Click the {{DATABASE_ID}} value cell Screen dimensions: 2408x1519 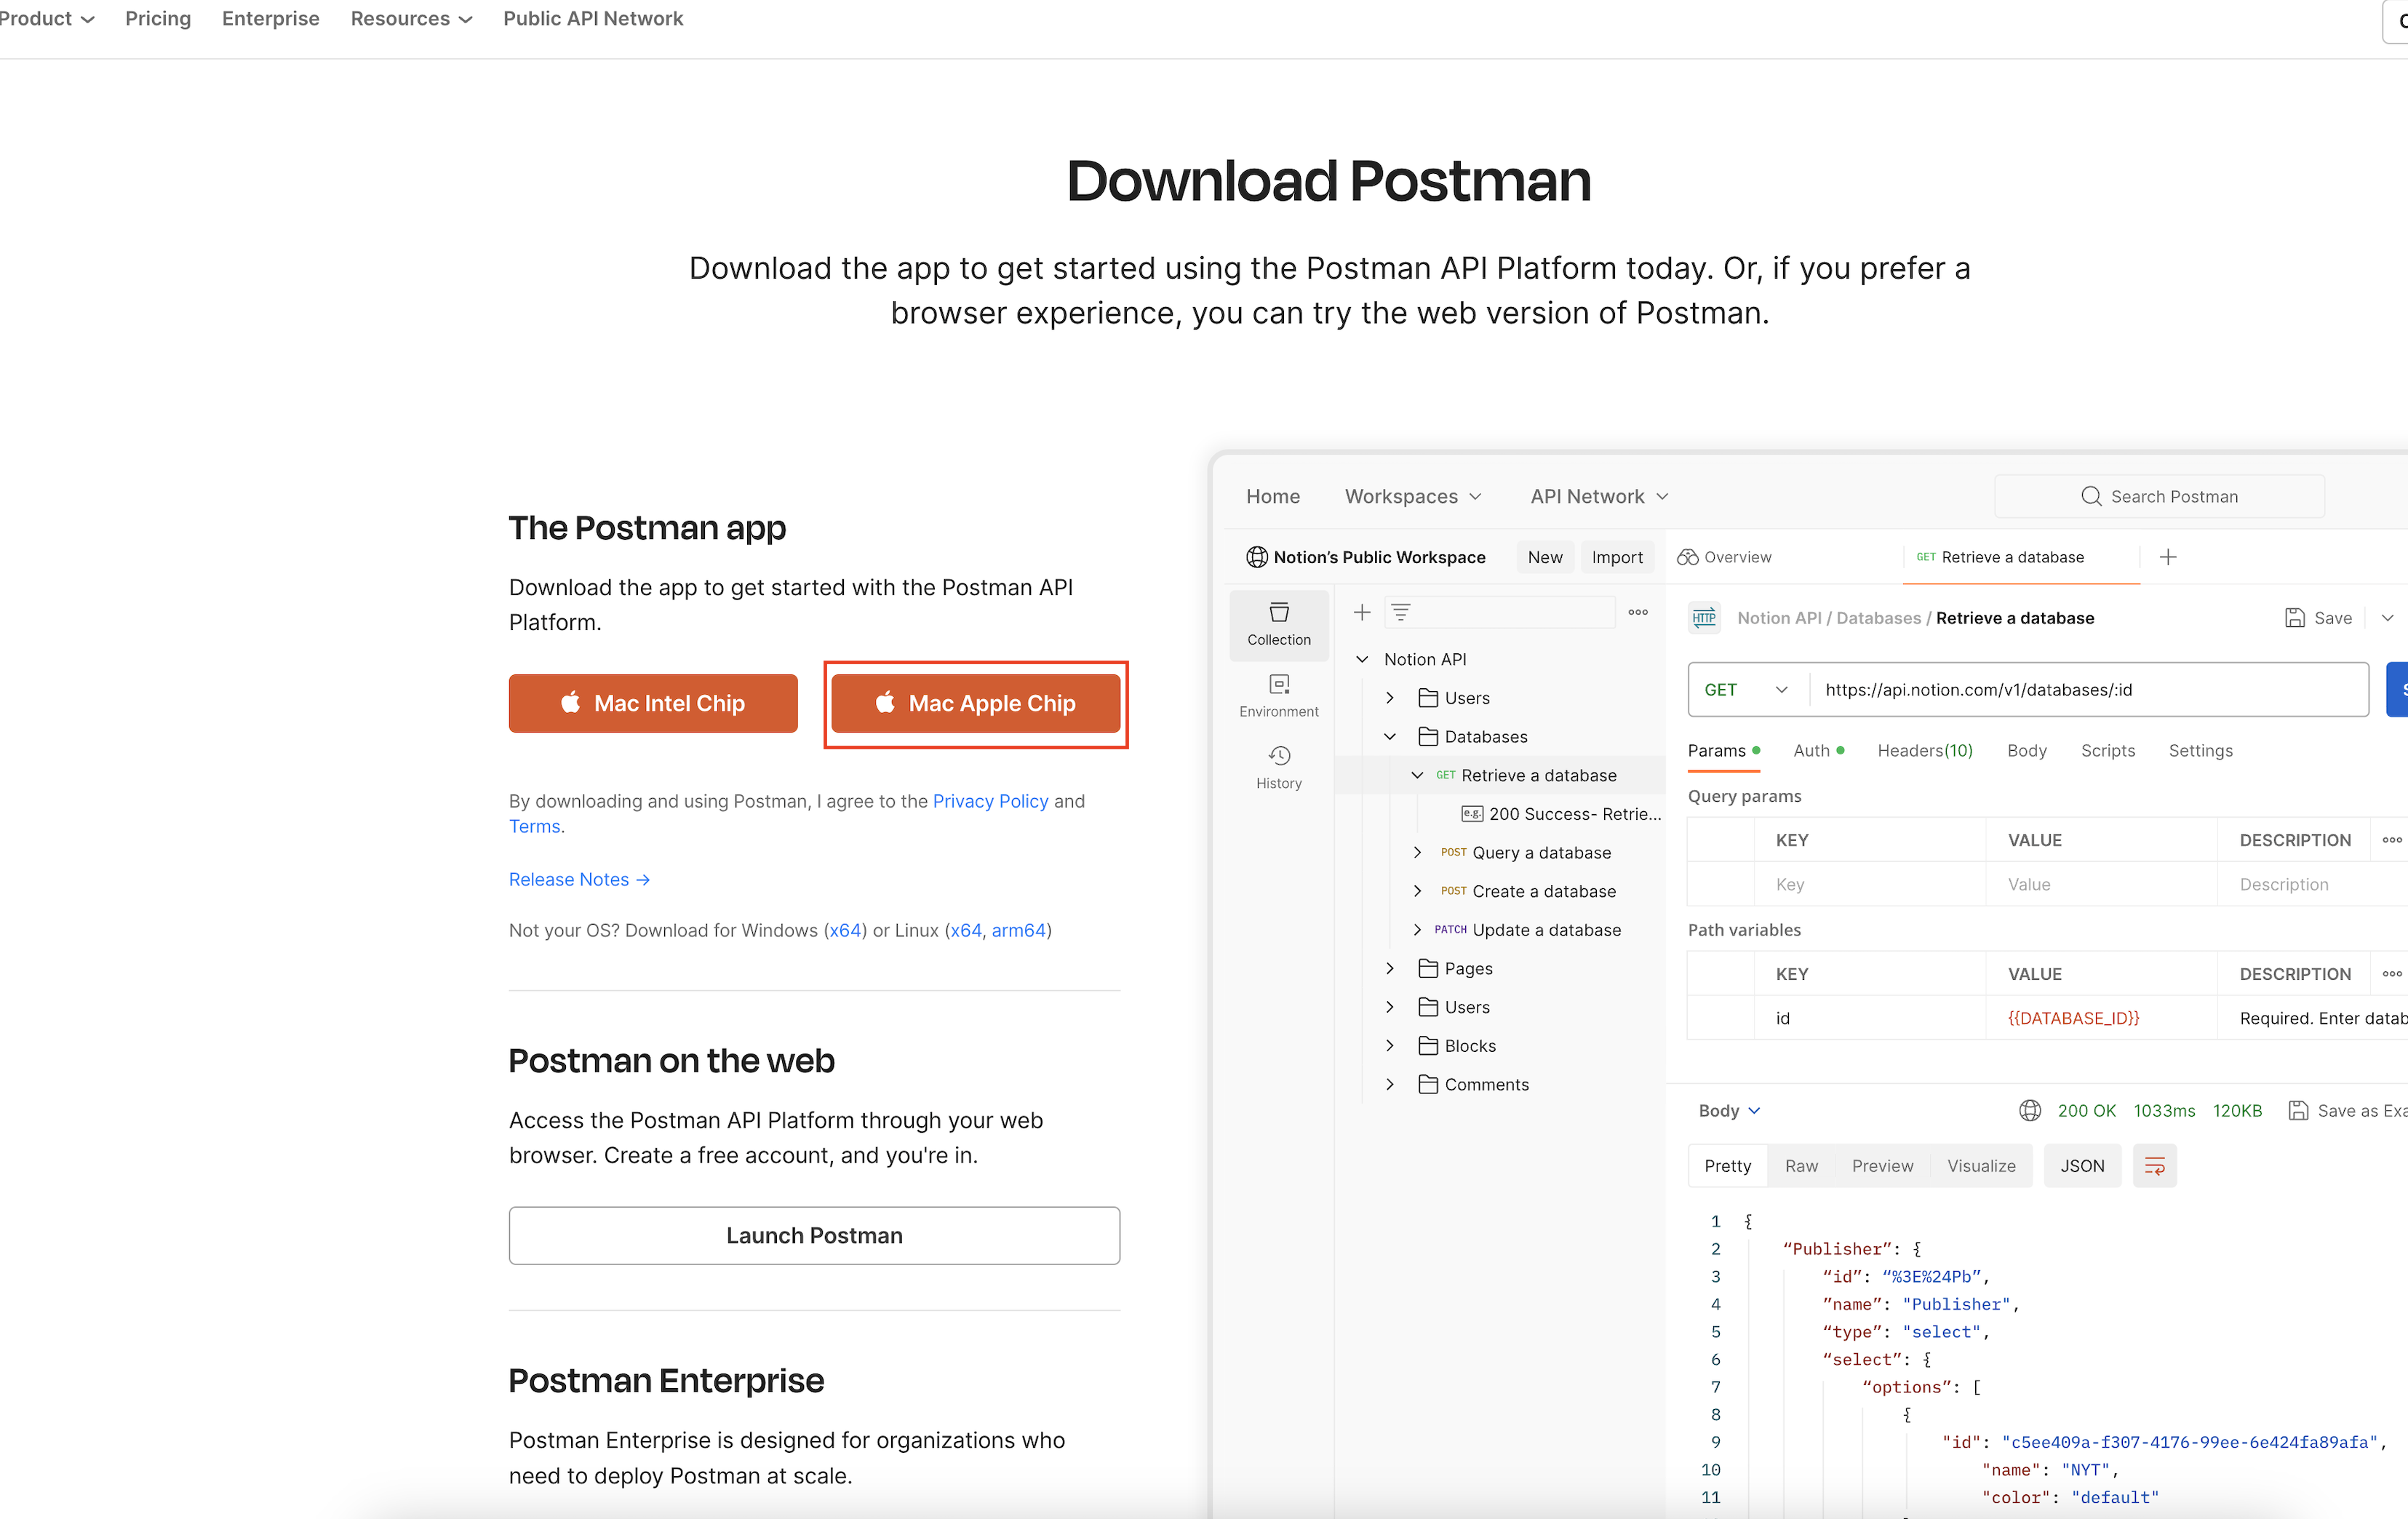[x=2100, y=1018]
